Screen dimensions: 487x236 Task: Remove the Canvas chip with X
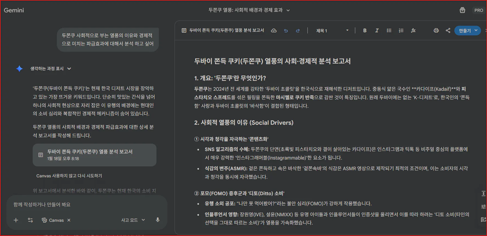click(69, 220)
